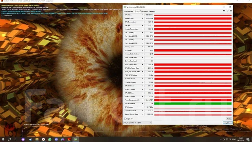Open the GPU Voltage sensor dropdown
Image resolution: width=252 pixels, height=142 pixels.
[142, 107]
